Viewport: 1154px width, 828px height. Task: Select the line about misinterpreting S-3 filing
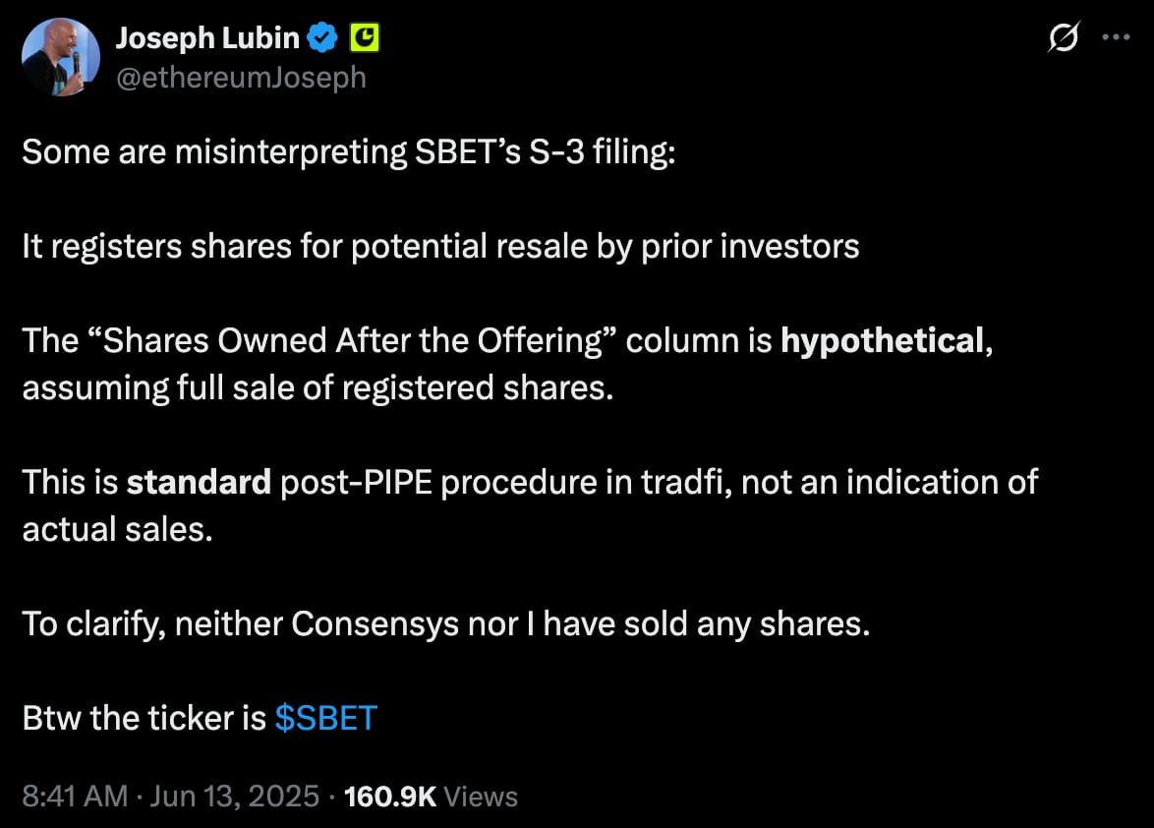(349, 152)
